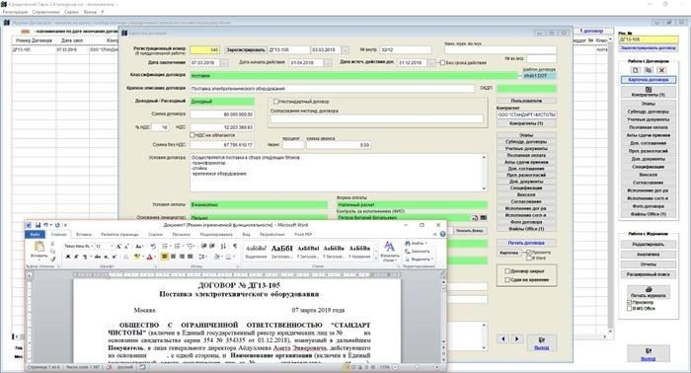This screenshot has height=373, width=691.
Task: Check the Договор закрыт checkbox
Action: [507, 271]
